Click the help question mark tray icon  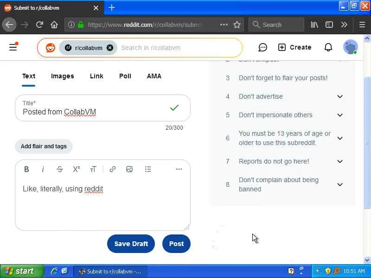point(291,271)
